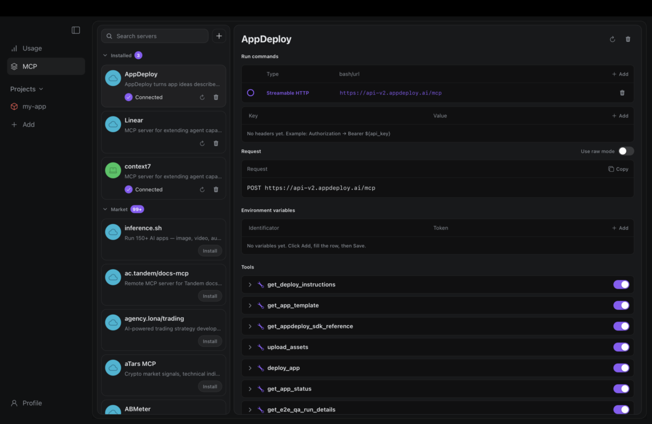Click the plus button beside the server search
Image resolution: width=652 pixels, height=424 pixels.
click(x=219, y=36)
